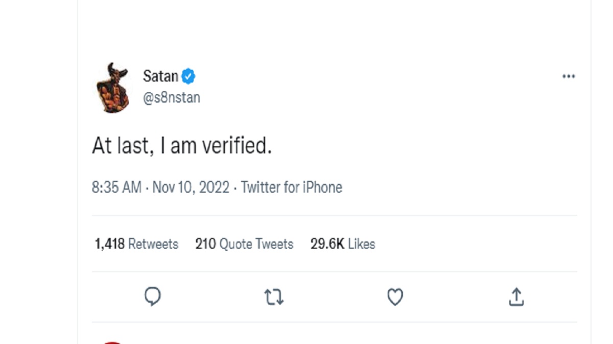Click the display name Satan
Image resolution: width=613 pixels, height=344 pixels.
coord(160,76)
